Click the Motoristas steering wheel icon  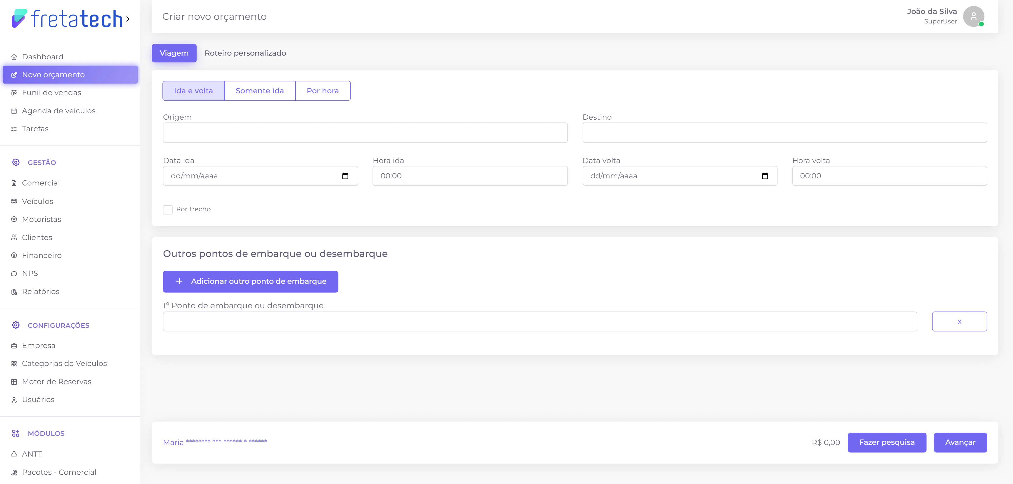(14, 219)
